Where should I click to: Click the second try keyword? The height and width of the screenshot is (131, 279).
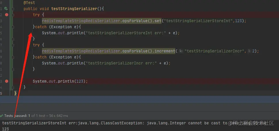[36, 45]
